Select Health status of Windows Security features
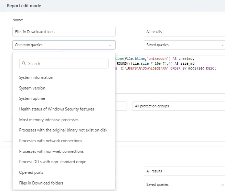The height and width of the screenshot is (191, 225). pyautogui.click(x=56, y=109)
